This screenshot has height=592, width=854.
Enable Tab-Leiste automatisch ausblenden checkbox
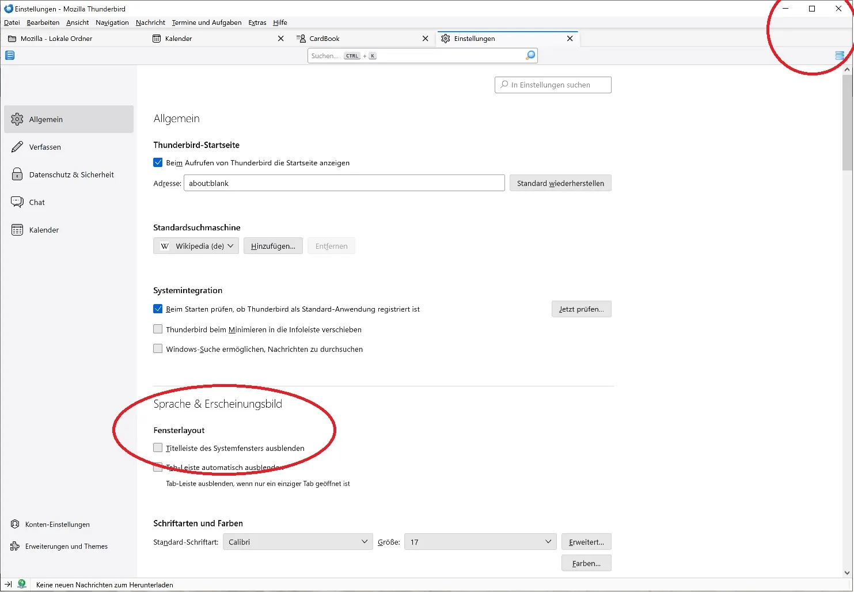click(x=158, y=467)
